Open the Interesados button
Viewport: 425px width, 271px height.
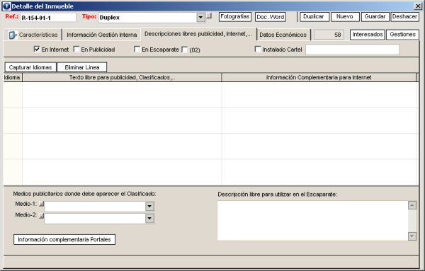368,35
